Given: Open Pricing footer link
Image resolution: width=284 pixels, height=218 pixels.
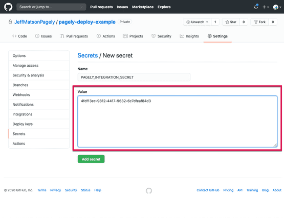Looking at the screenshot, I should [228, 190].
